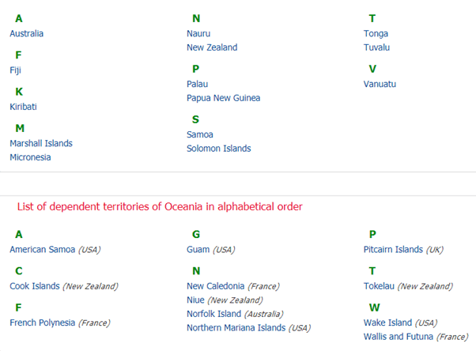This screenshot has height=351, width=476.
Task: Select the Guam territory link
Action: pos(198,249)
